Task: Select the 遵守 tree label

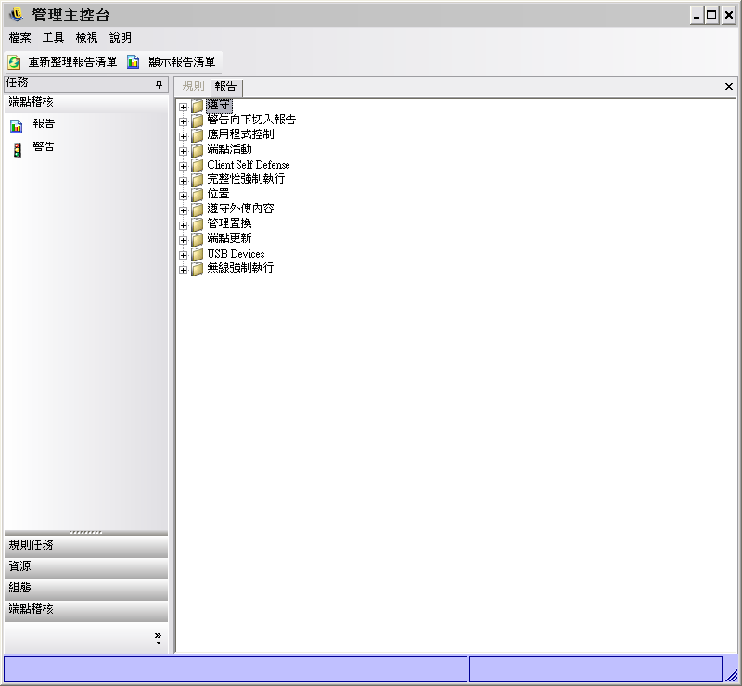Action: tap(219, 105)
